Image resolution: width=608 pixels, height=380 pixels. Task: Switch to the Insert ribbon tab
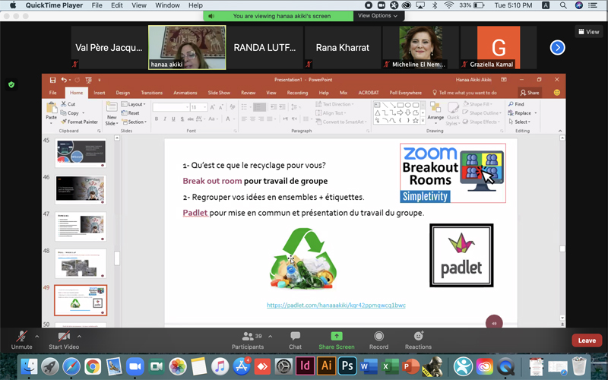100,93
